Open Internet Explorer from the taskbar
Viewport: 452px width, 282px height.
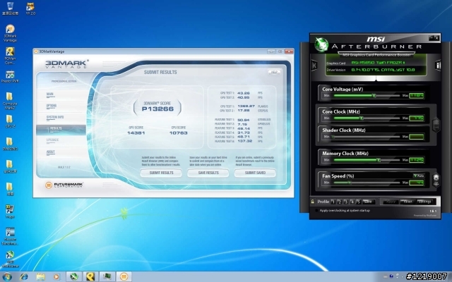tap(24, 277)
